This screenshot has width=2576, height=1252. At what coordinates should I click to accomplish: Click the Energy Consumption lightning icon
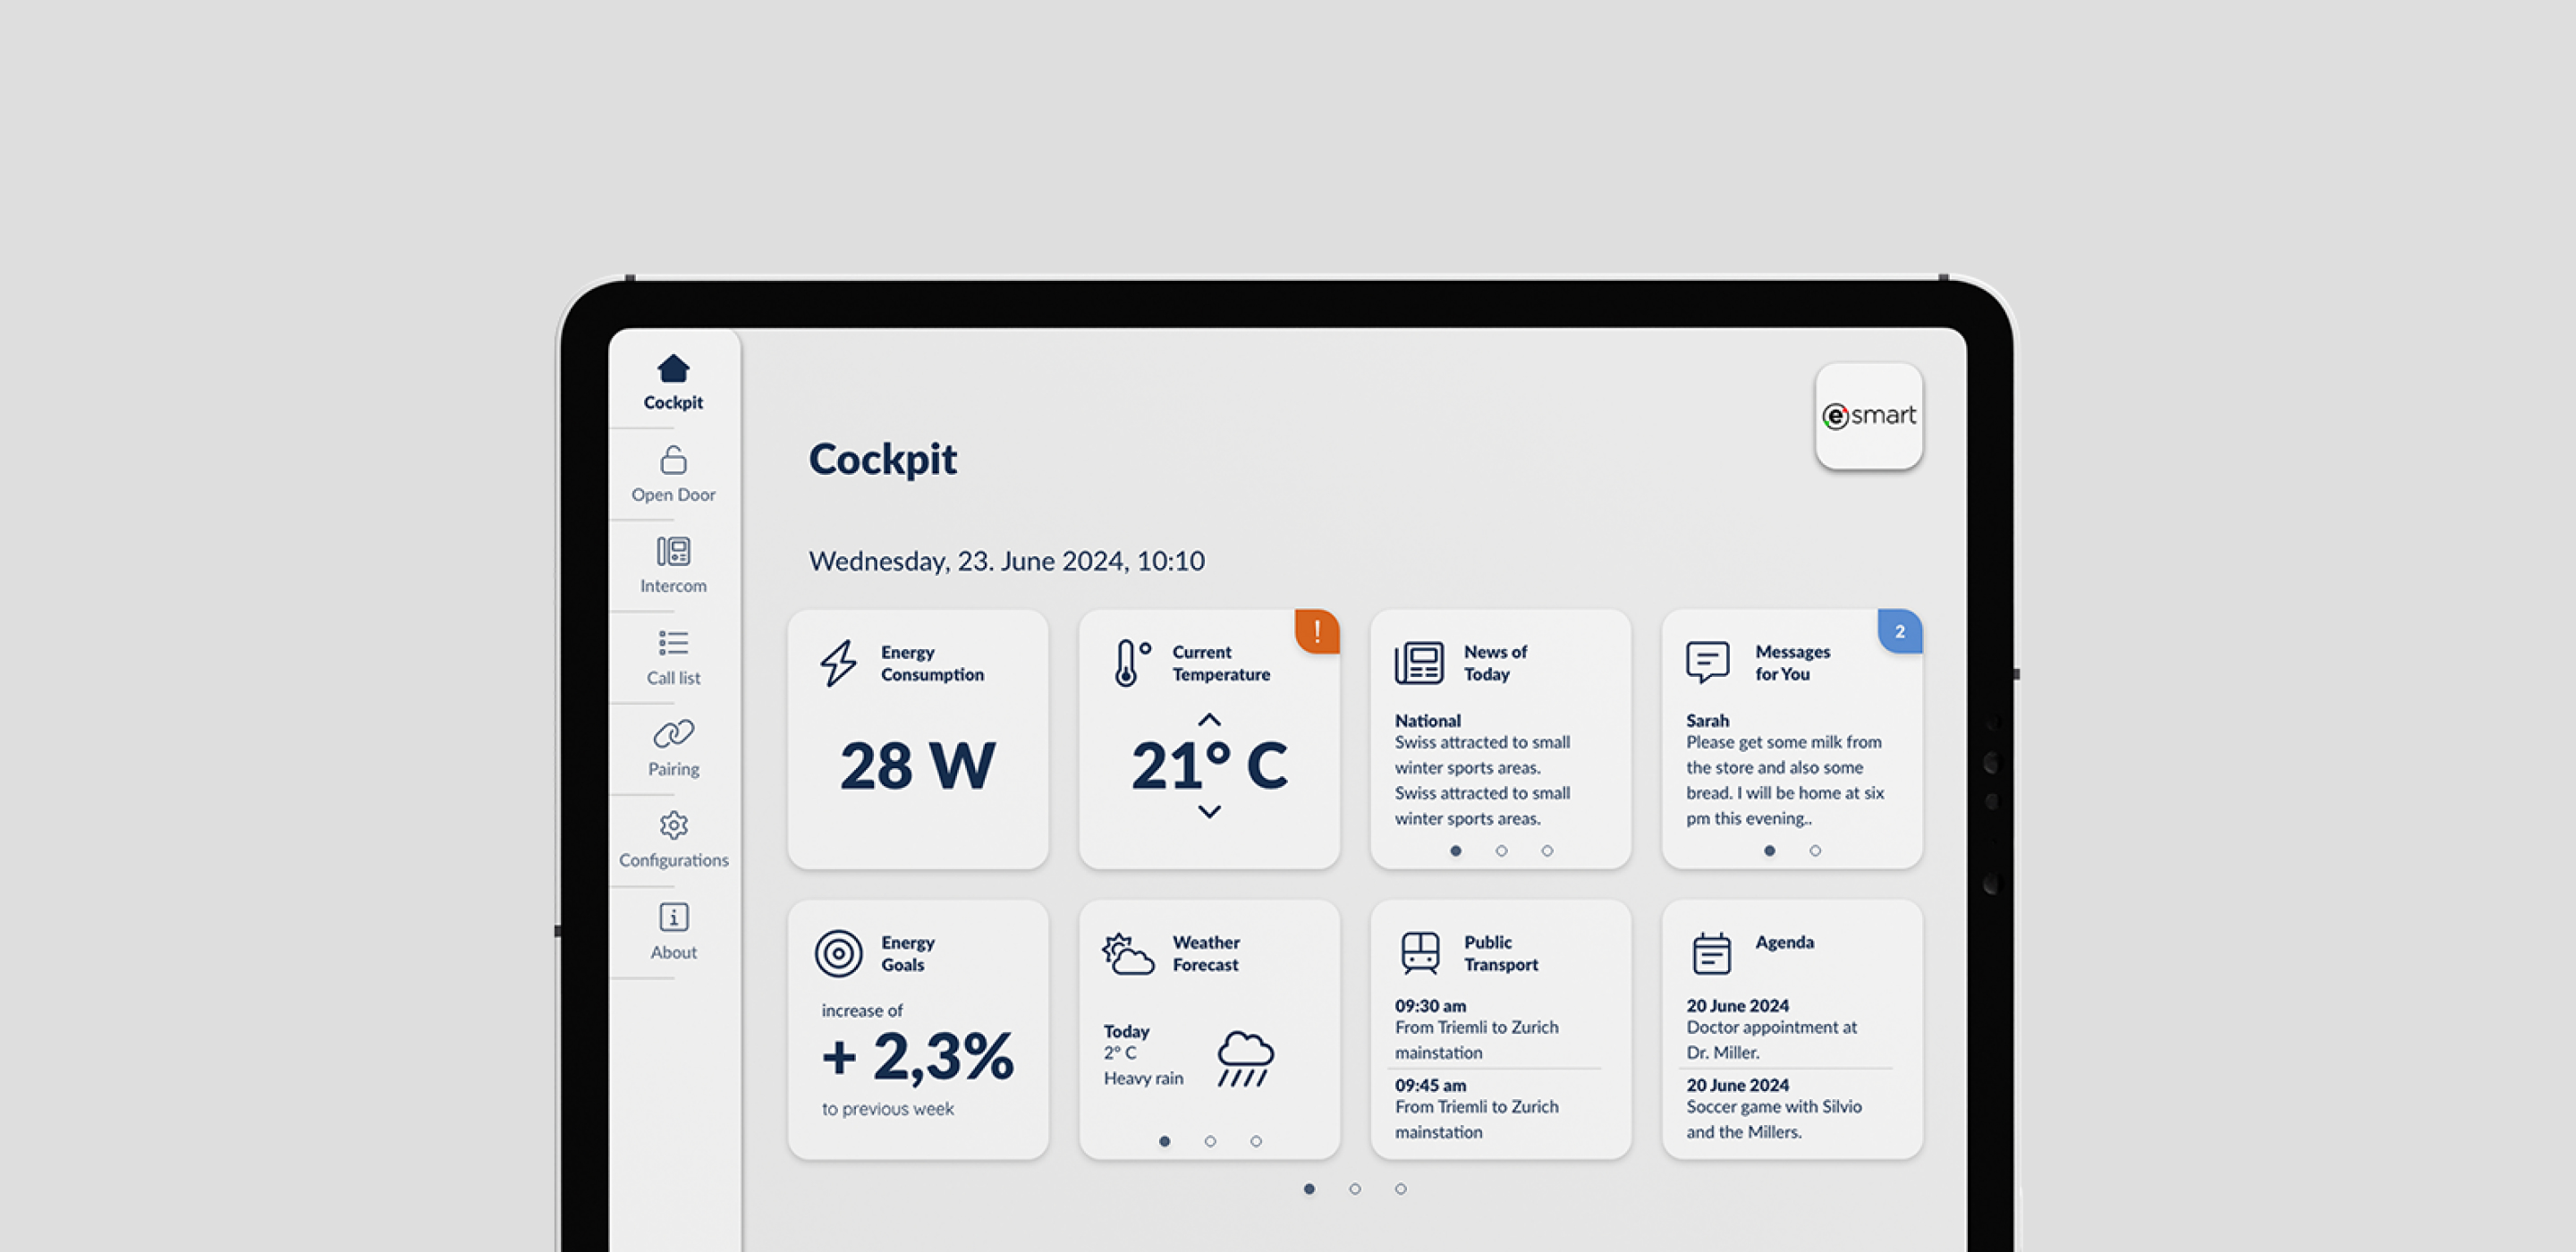tap(838, 663)
